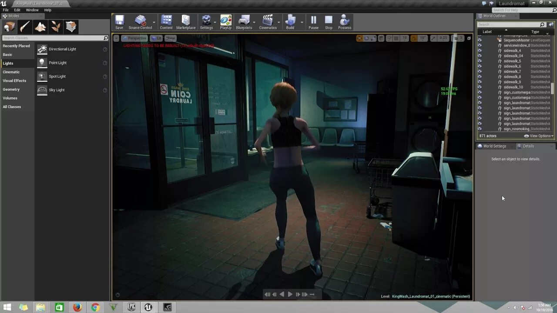Click the World Outliner search field
Image resolution: width=557 pixels, height=313 pixels.
point(511,24)
